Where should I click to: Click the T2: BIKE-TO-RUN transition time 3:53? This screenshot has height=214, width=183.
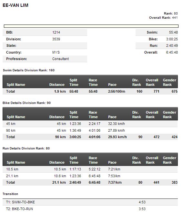coord(142,209)
